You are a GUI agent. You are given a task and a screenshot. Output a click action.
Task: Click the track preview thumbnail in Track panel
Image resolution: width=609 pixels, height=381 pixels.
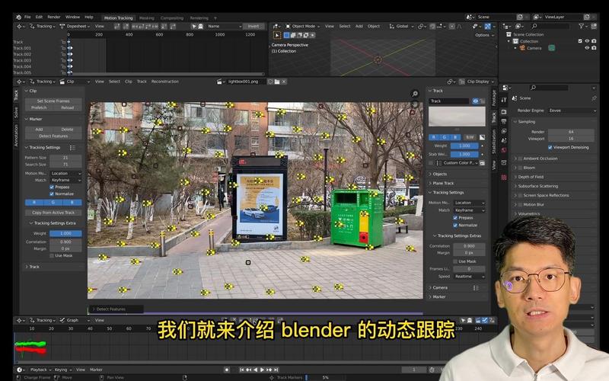coord(457,117)
